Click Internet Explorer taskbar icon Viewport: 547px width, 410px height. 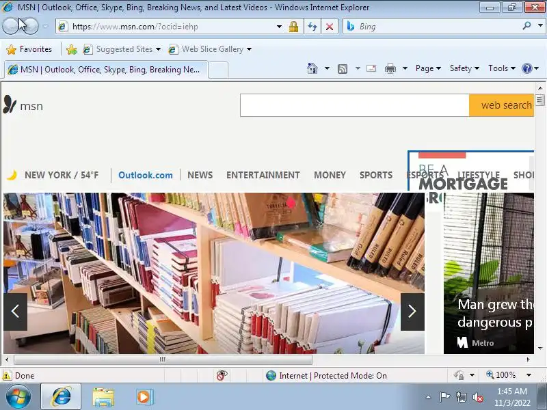coord(61,397)
